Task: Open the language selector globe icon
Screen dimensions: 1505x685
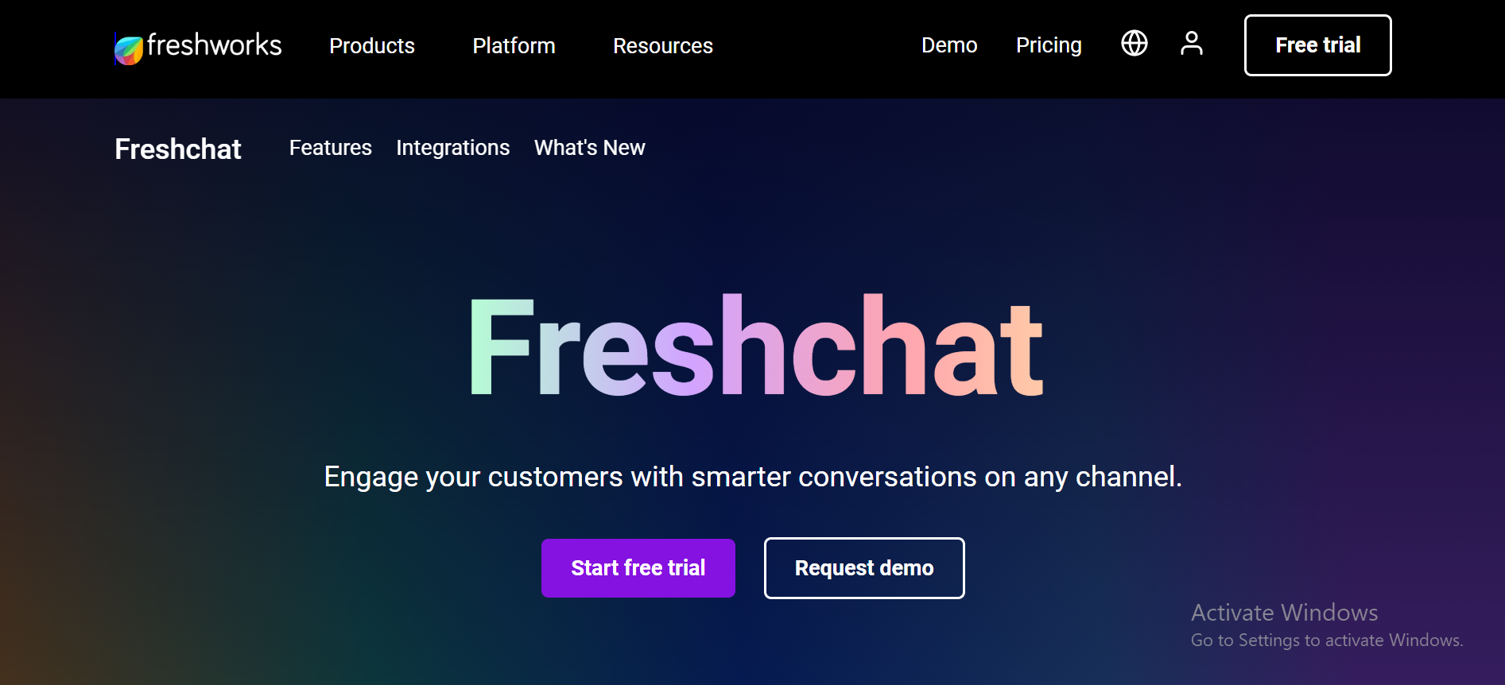Action: (x=1134, y=44)
